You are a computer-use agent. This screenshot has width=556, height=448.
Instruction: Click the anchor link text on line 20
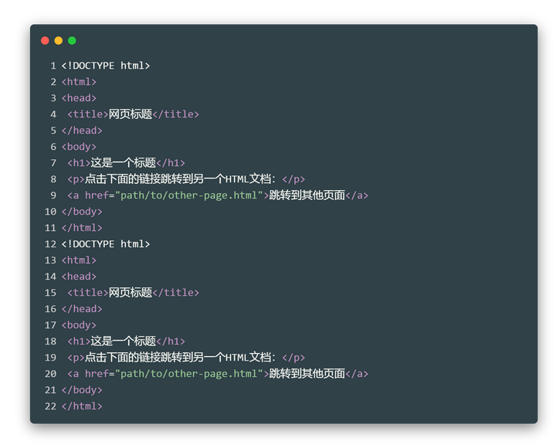coord(307,374)
